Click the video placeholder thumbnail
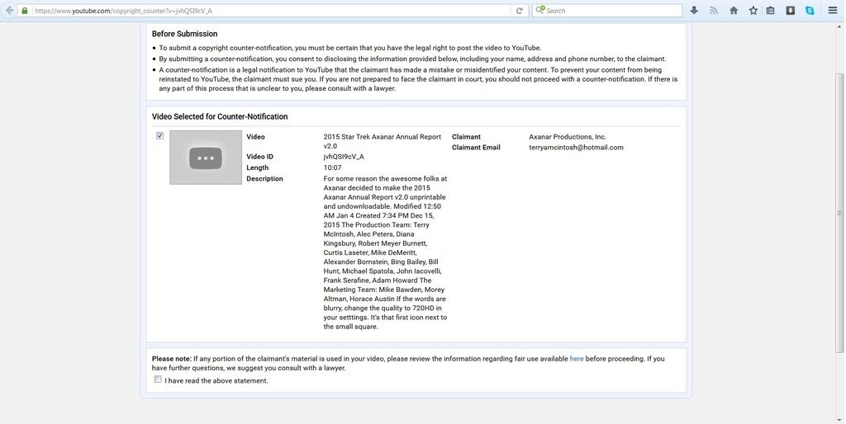846x424 pixels. (x=206, y=158)
